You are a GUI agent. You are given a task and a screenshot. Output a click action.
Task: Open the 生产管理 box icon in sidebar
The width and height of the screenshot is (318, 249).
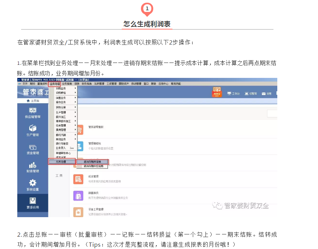coord(33,128)
